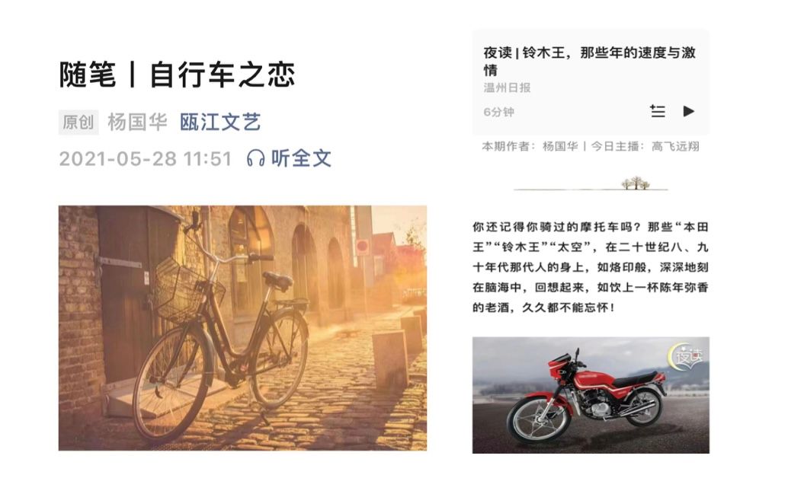
Task: Click the headphone icon beside 听全文
Action: tap(255, 158)
